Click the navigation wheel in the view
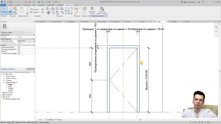Screen dimensions: 221x124 tap(217, 27)
